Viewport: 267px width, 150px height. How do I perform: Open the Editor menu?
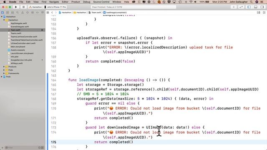click(65, 2)
